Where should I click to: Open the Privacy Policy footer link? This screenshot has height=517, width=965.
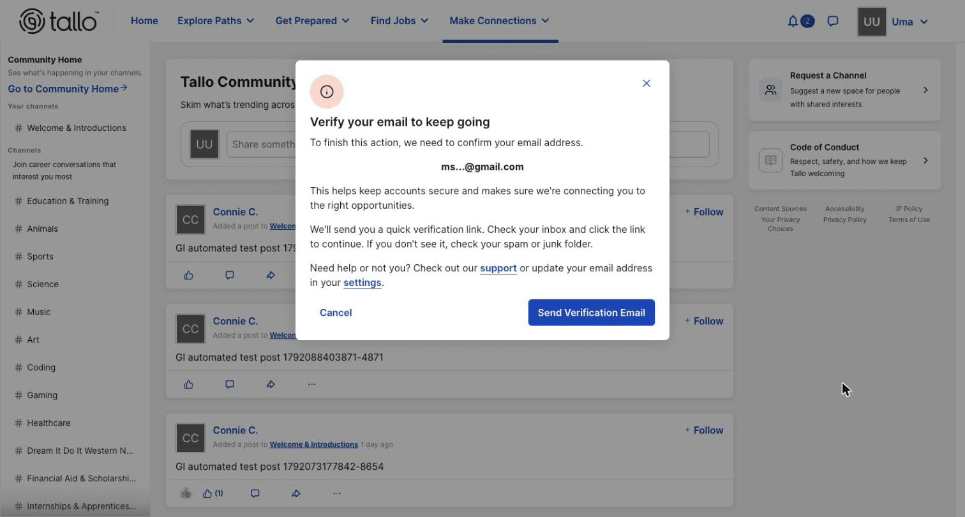(x=844, y=220)
